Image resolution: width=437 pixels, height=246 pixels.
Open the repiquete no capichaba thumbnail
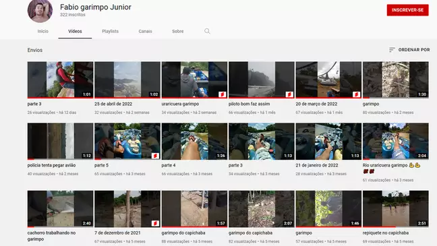pyautogui.click(x=395, y=209)
